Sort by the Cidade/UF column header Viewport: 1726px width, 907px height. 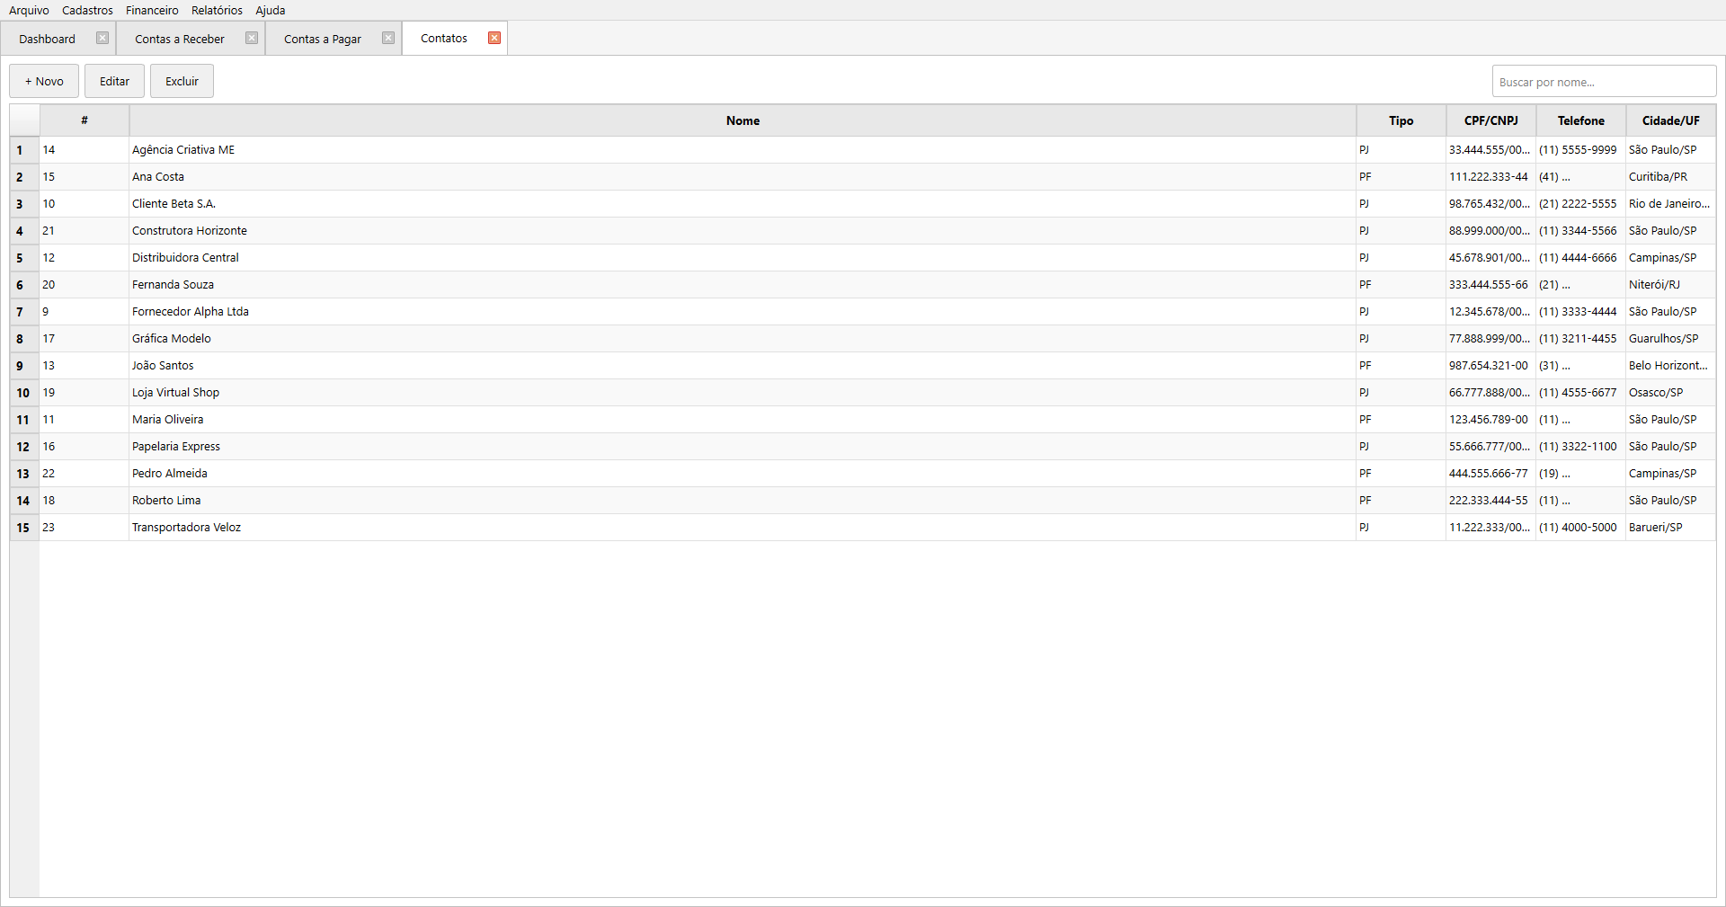[1670, 121]
